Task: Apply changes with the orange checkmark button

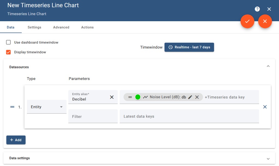Action: click(x=247, y=21)
